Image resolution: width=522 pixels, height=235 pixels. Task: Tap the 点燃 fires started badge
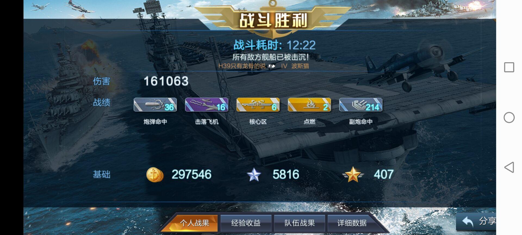[x=309, y=105]
